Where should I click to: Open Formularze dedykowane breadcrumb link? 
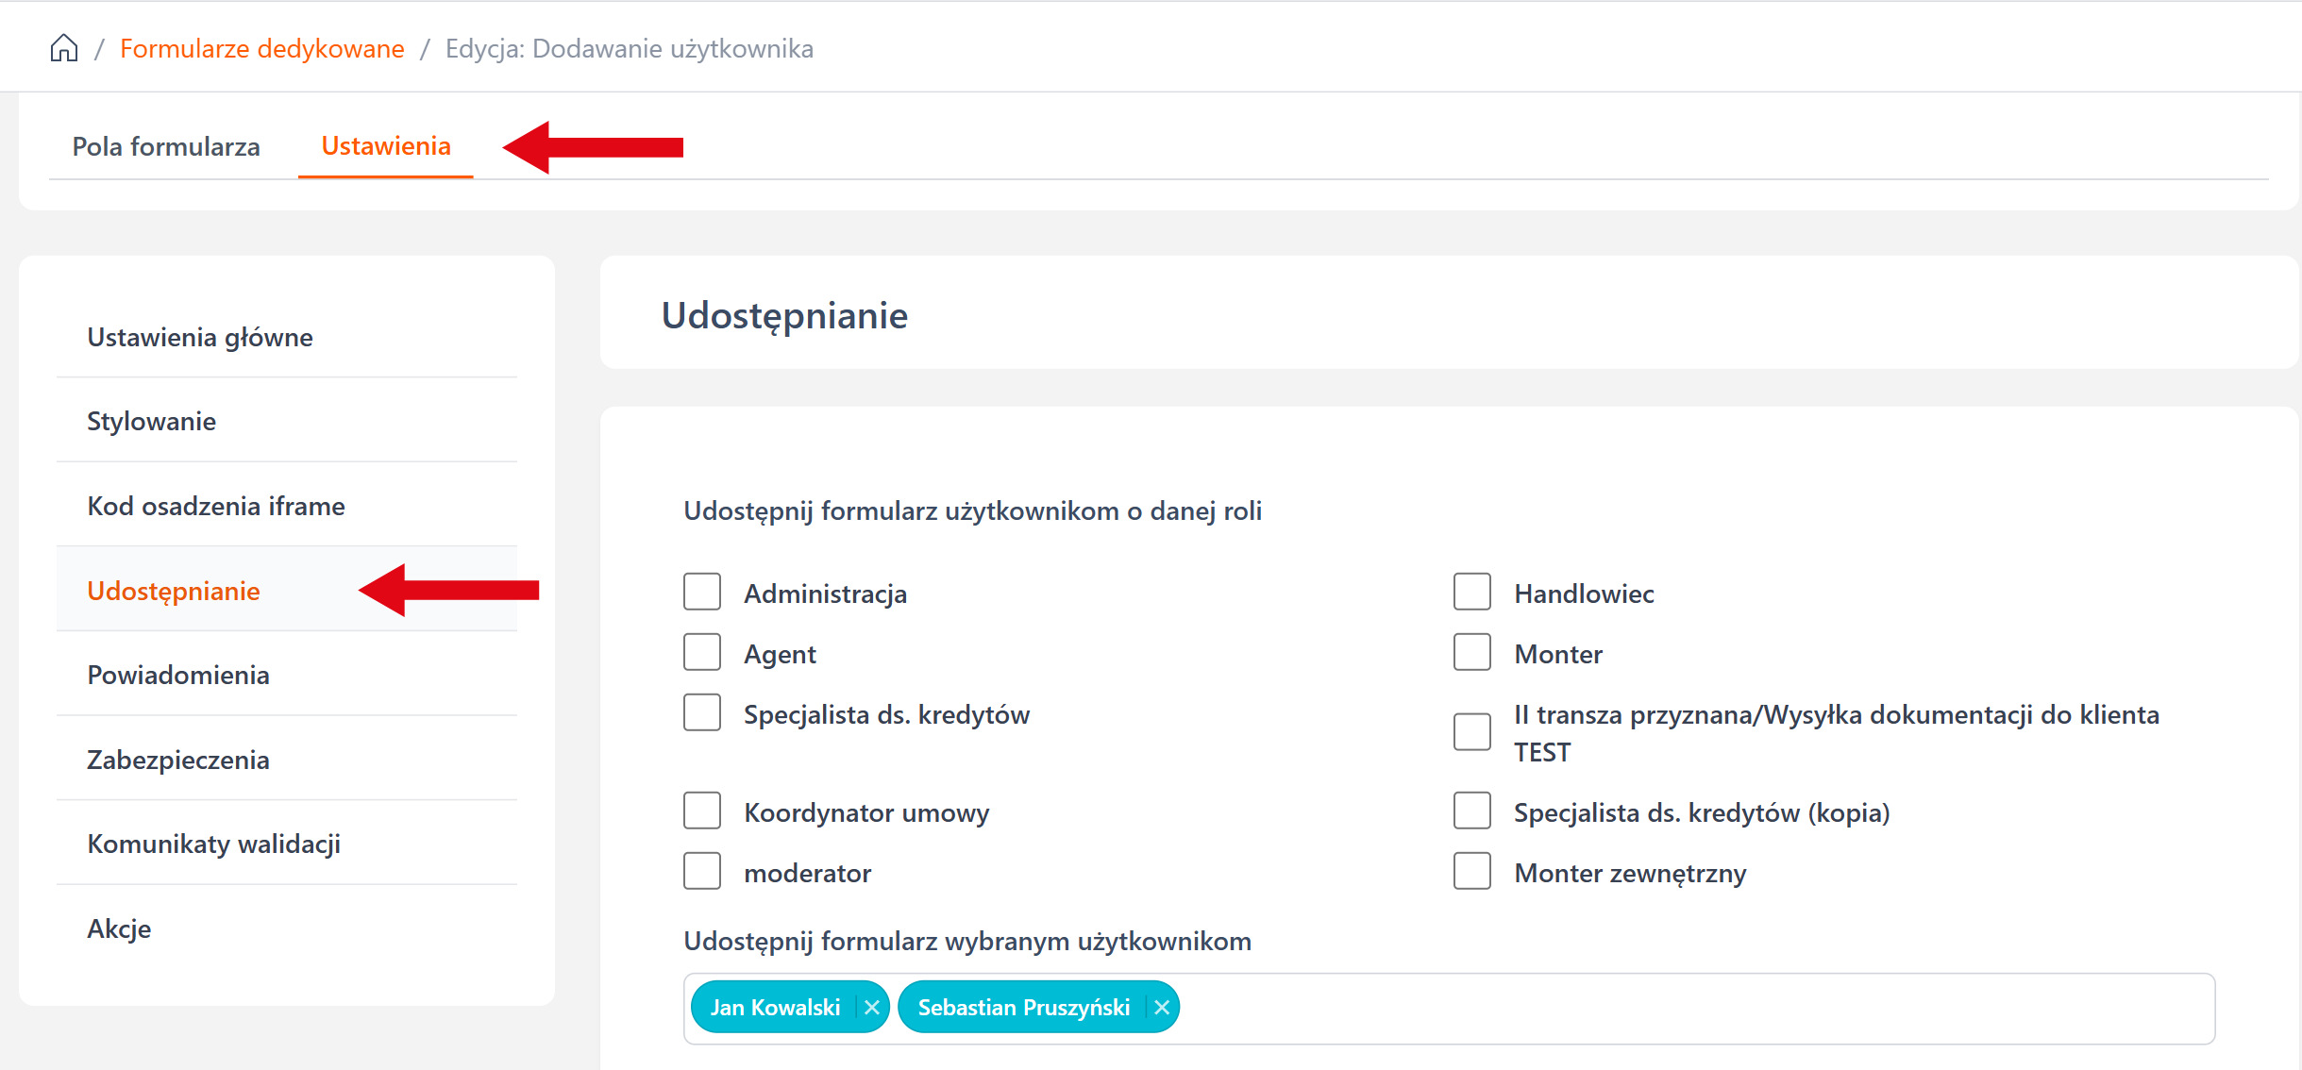pos(262,49)
